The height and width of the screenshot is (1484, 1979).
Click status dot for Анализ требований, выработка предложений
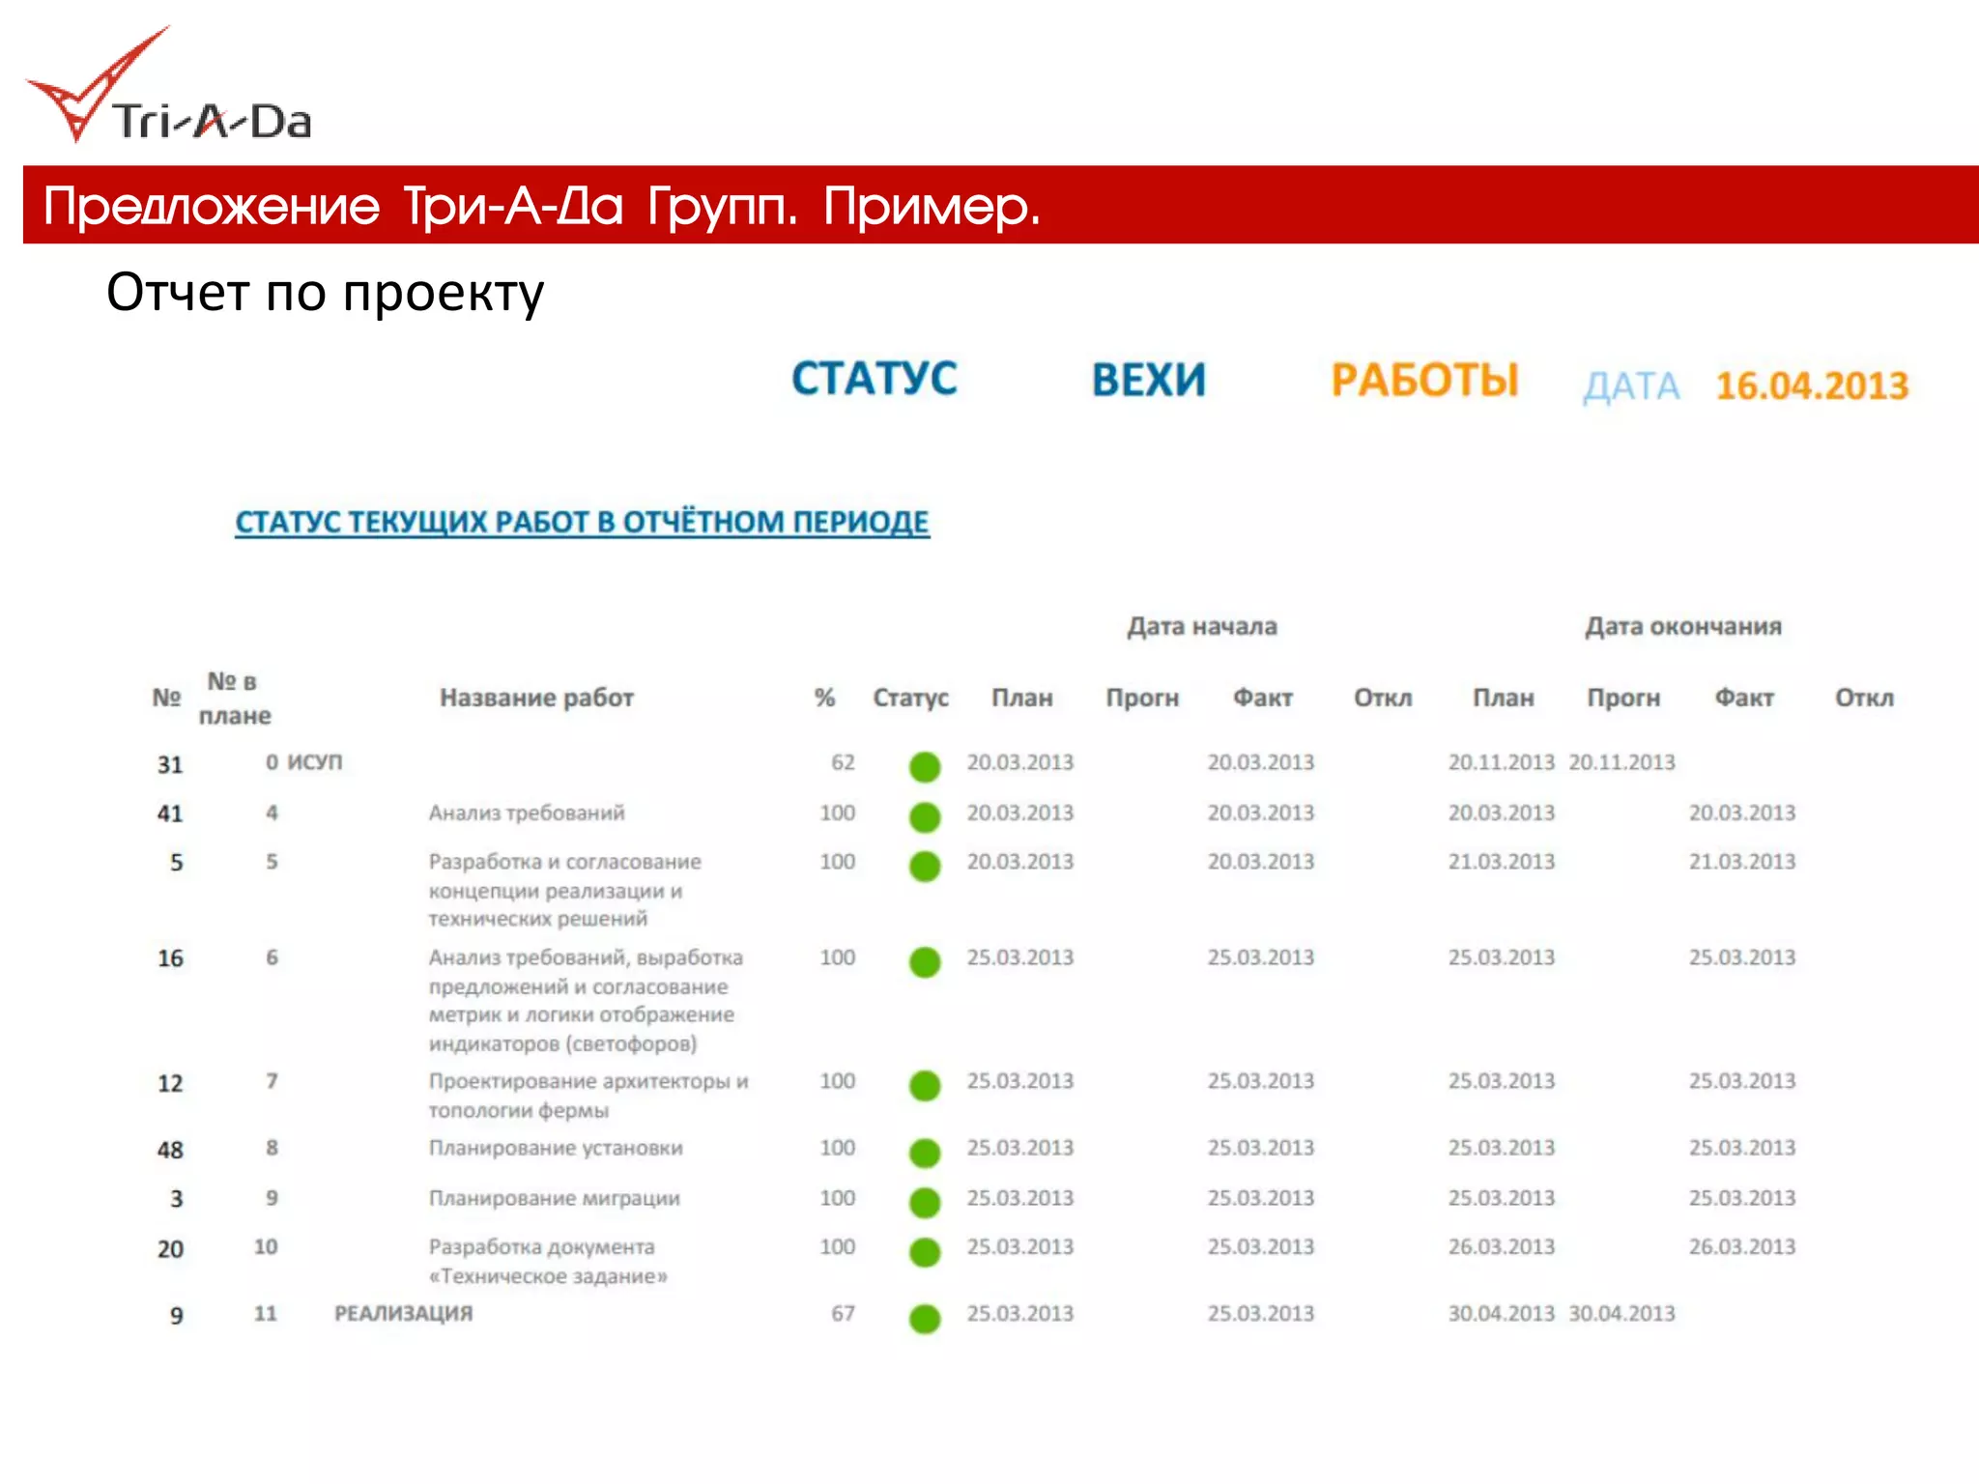[925, 962]
